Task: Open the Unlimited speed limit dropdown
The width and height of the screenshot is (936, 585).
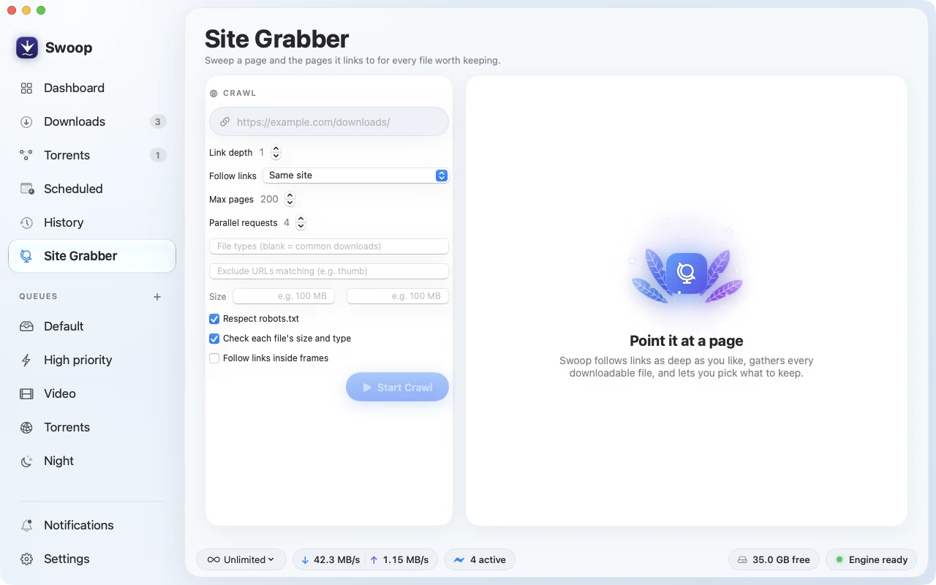Action: (241, 559)
